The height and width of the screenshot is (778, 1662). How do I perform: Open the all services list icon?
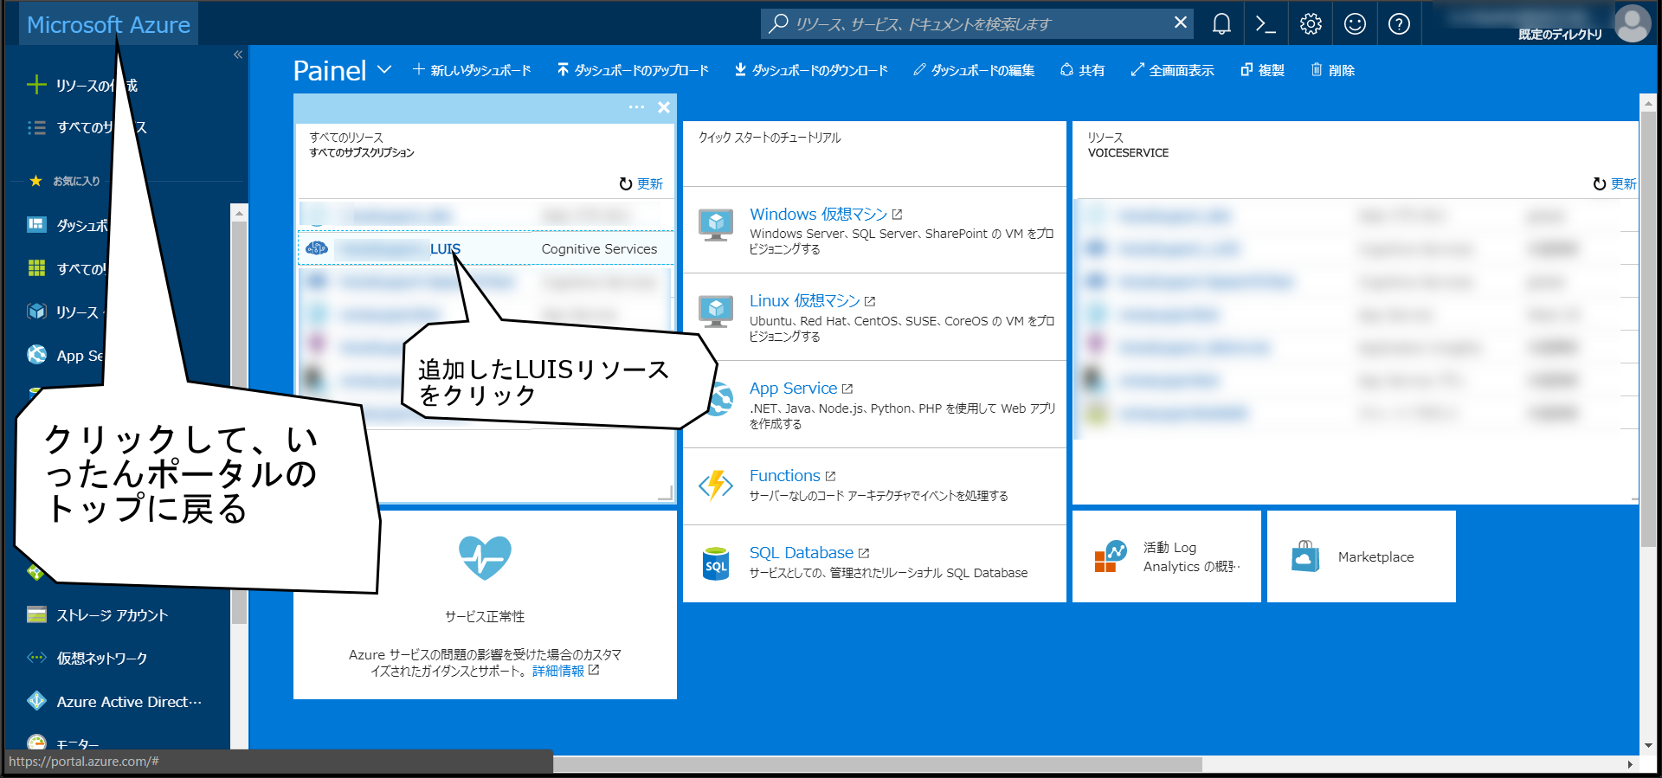pyautogui.click(x=36, y=127)
